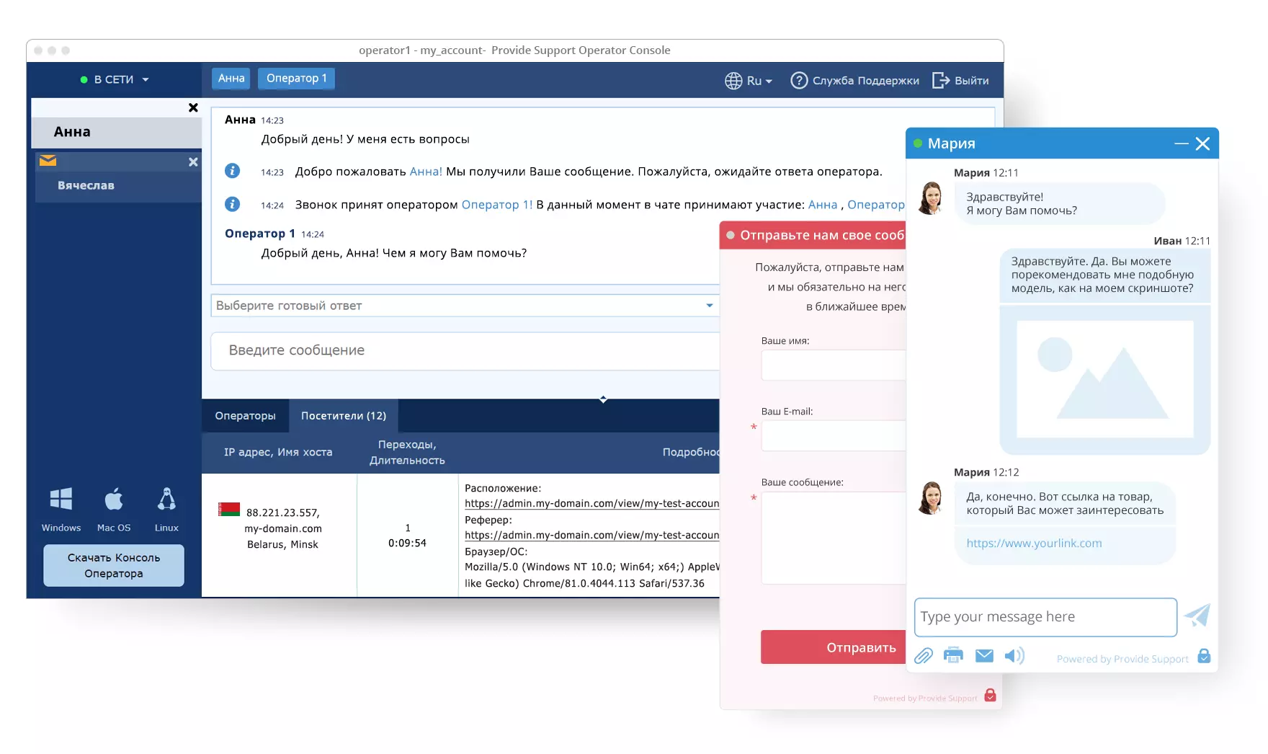Screen dimensions: 1268x754
Task: Click Служба Поддержки text in top bar
Action: coord(866,81)
